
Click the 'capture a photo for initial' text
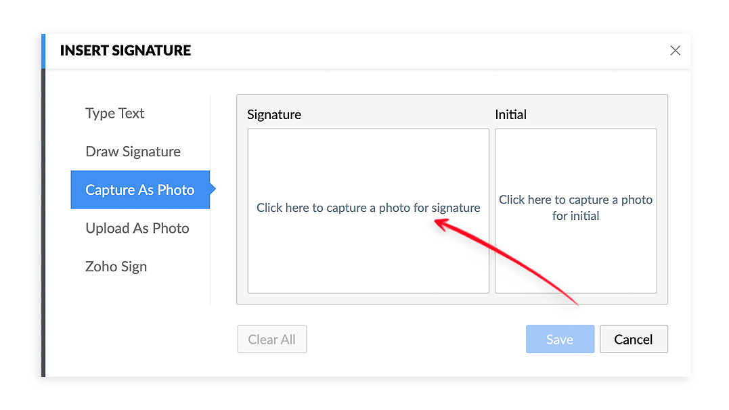point(575,208)
